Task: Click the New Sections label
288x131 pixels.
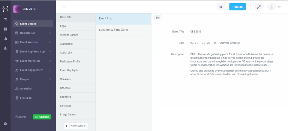Action: (78, 126)
